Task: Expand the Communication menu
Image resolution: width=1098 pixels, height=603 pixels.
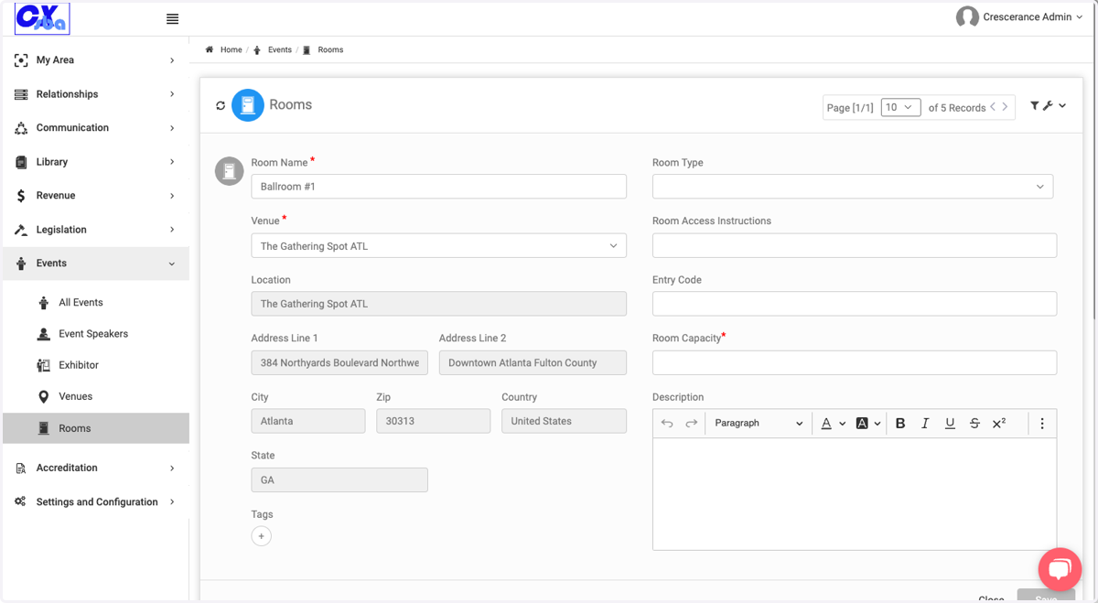Action: pyautogui.click(x=95, y=128)
